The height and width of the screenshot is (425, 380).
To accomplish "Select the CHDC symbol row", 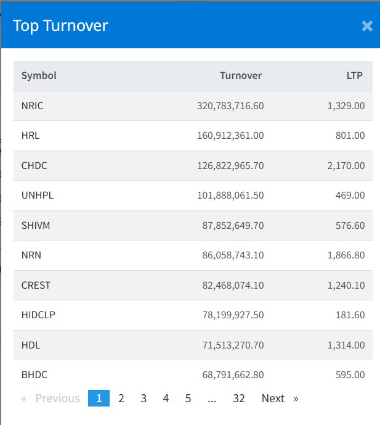I will tap(34, 166).
